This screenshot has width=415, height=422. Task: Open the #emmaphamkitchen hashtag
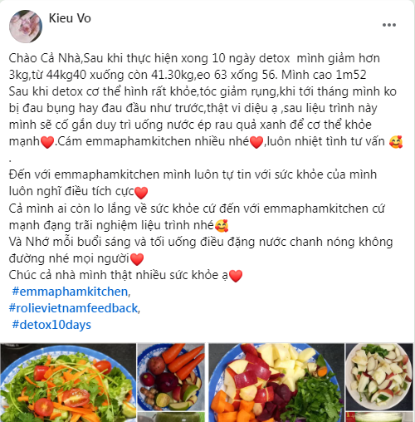(x=70, y=292)
